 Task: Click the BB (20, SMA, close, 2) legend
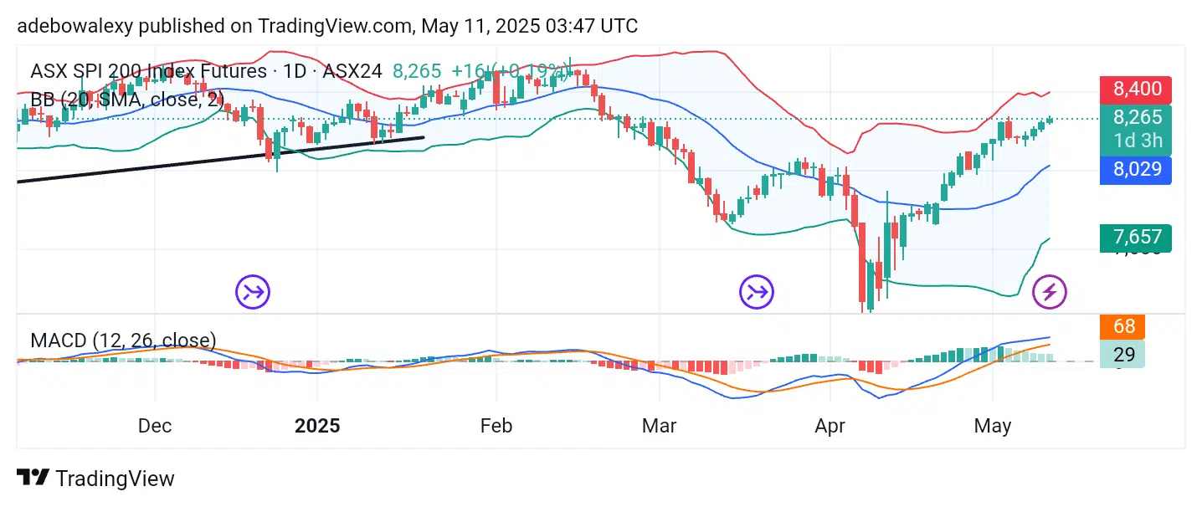[x=125, y=100]
